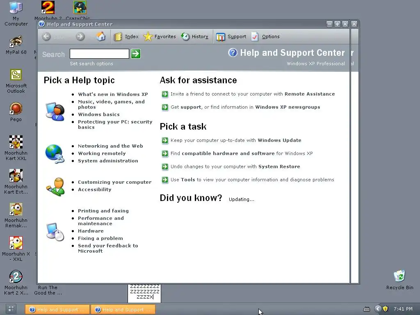
Task: Click the compatible hardware green arrow icon
Action: coord(165,153)
